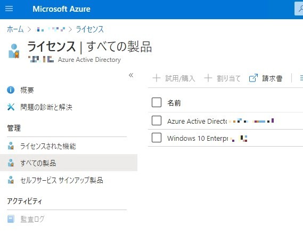303x233 pixels.
Task: Click the ライセンス | すべての製品 page title
Action: point(89,46)
